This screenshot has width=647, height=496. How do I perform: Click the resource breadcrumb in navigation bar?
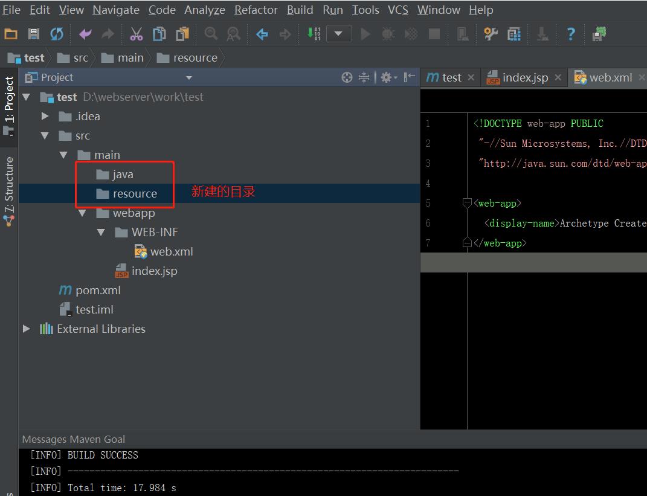click(x=187, y=58)
